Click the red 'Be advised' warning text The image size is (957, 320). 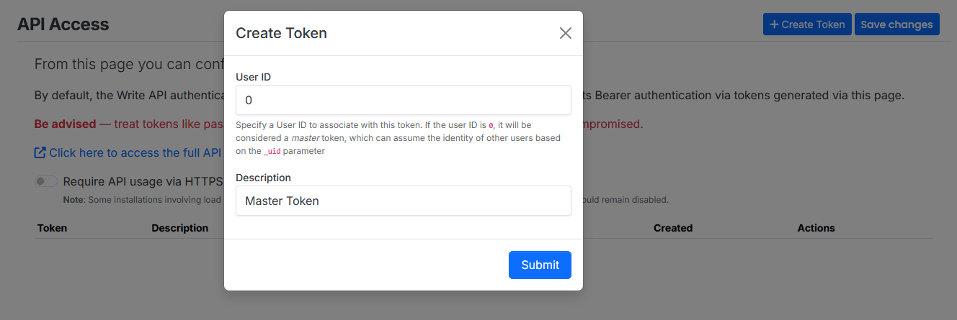[x=65, y=124]
